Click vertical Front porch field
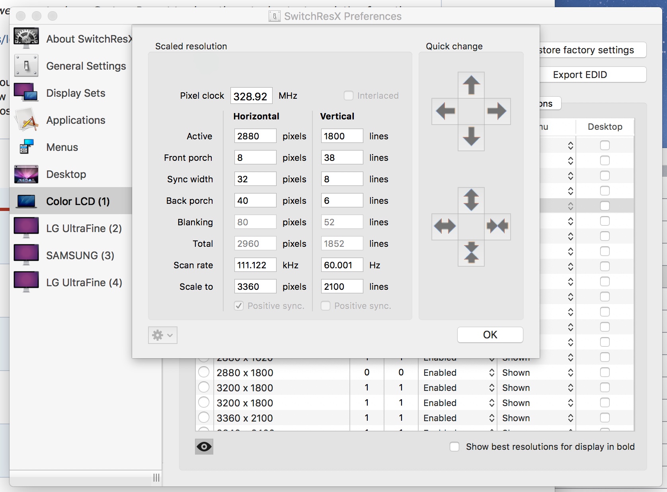 (342, 158)
